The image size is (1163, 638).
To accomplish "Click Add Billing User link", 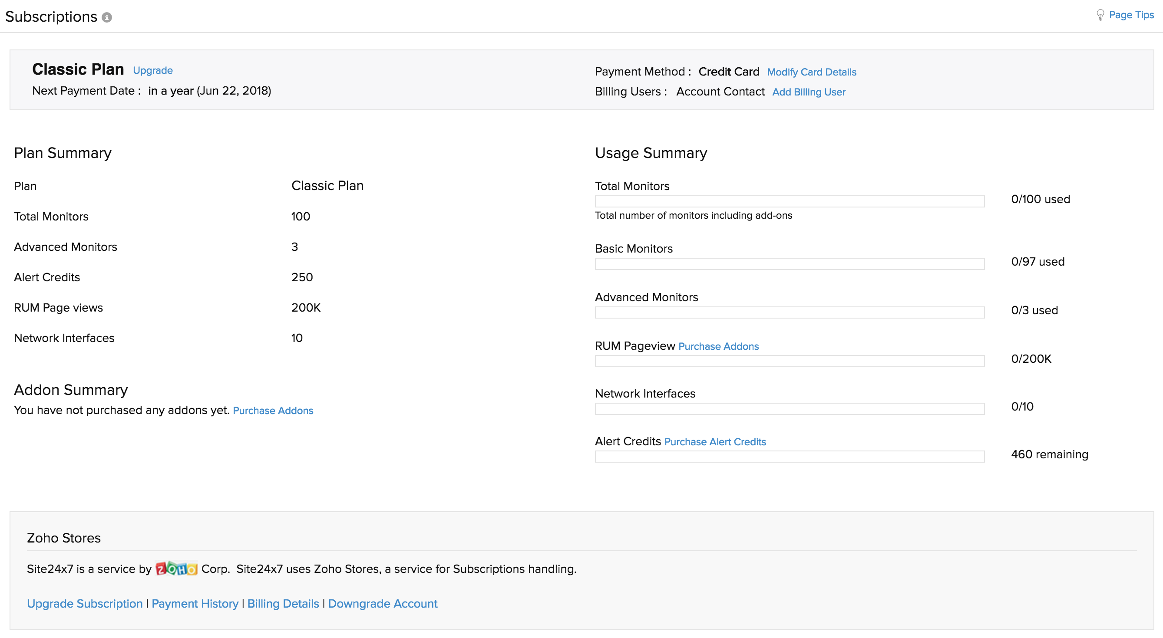I will click(809, 92).
